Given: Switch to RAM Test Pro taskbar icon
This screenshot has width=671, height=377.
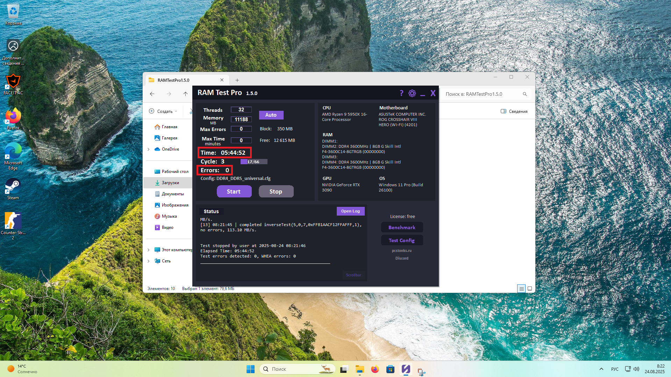Looking at the screenshot, I should 406,369.
